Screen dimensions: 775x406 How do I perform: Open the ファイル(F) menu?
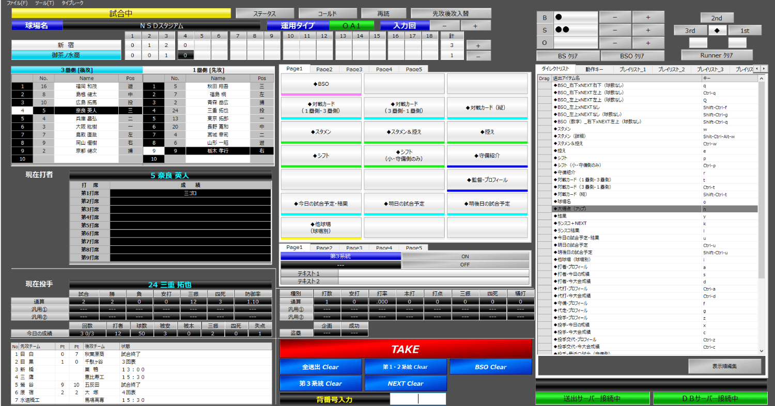click(x=17, y=3)
